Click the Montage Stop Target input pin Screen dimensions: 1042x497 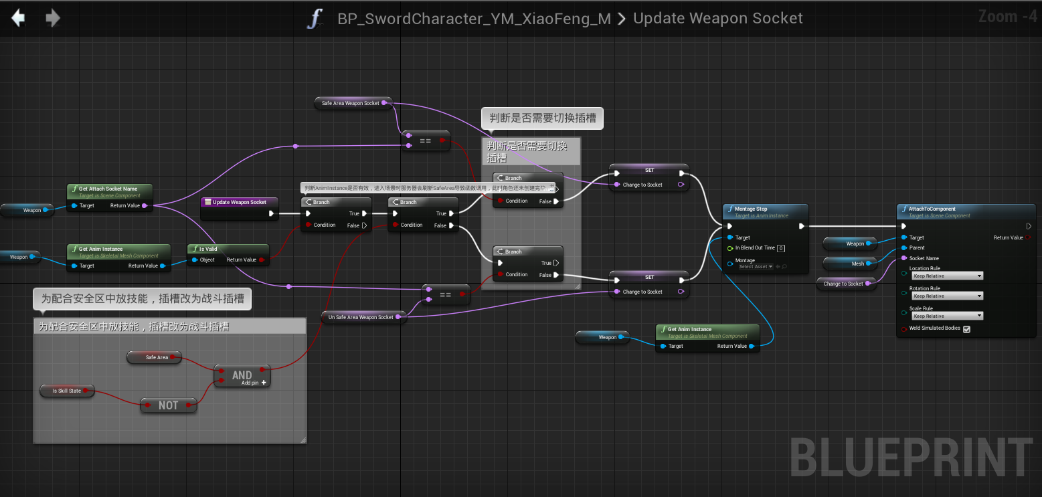[730, 237]
